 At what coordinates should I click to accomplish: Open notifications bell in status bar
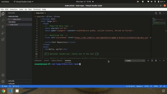(x=164, y=86)
